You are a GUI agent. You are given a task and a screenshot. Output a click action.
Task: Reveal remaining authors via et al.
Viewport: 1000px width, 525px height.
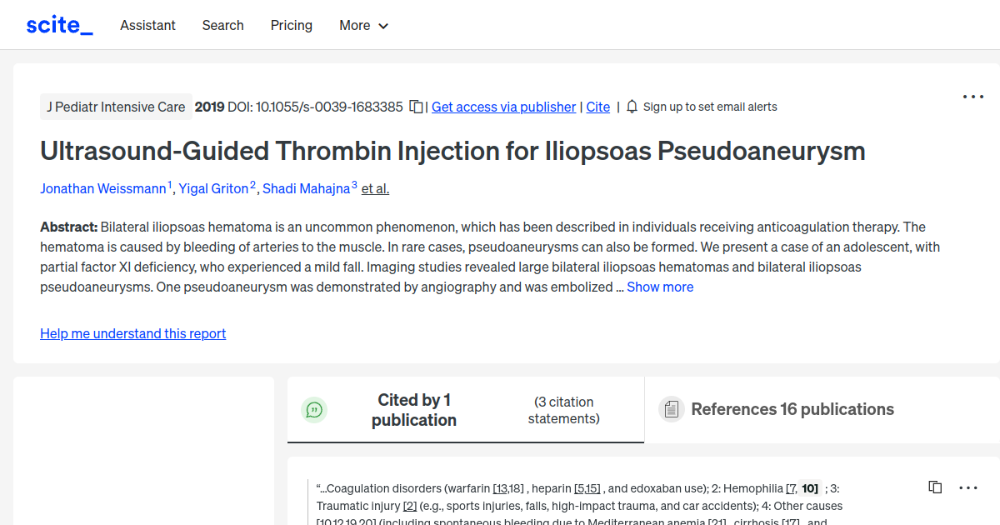click(x=374, y=188)
